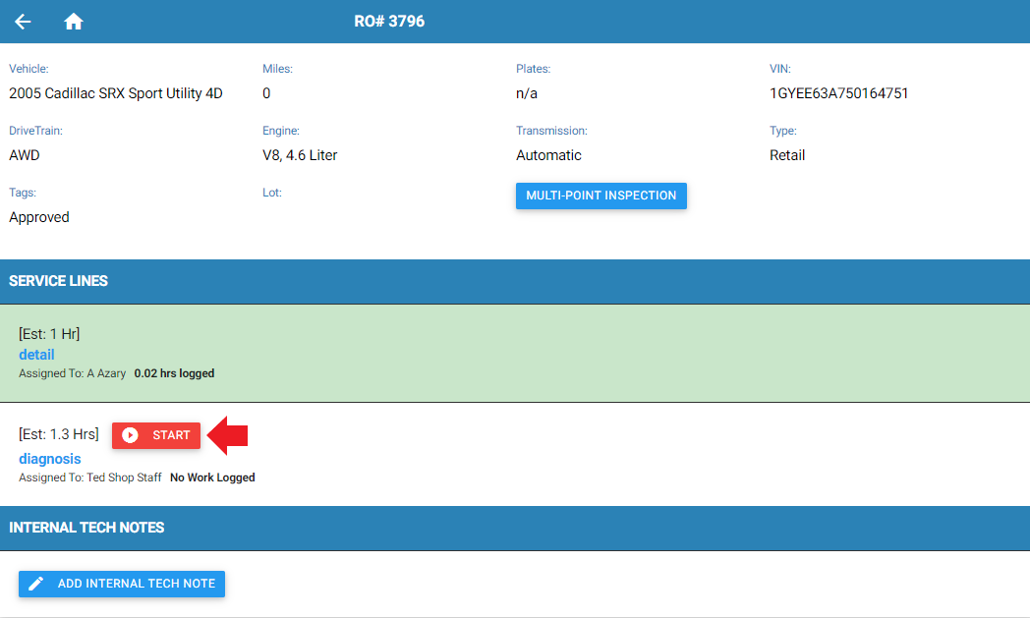Open the diagnosis service line link
1030x618 pixels.
[50, 459]
